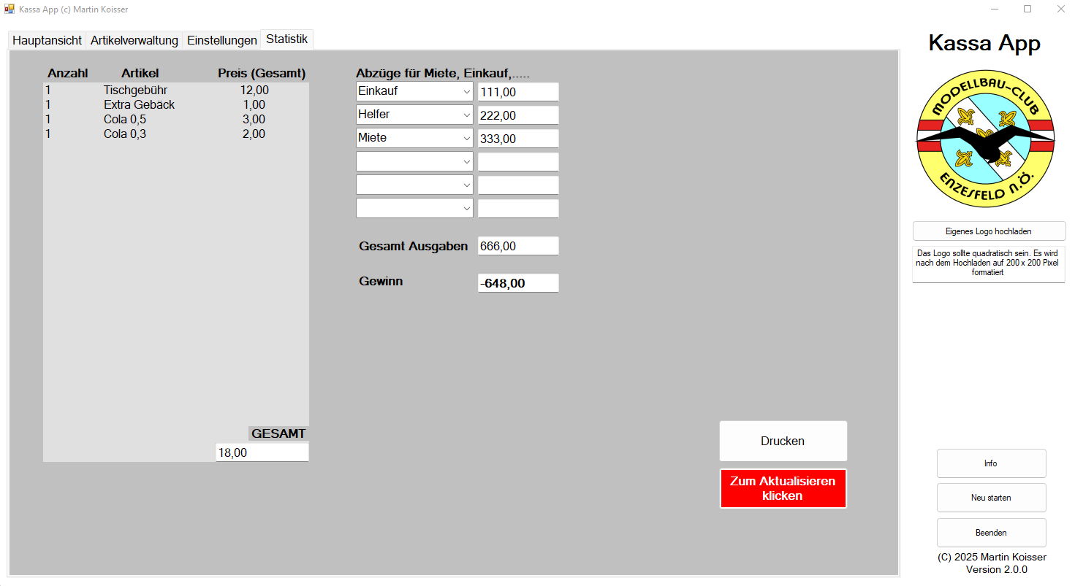Expand the first empty deduction dropdown

coord(467,161)
